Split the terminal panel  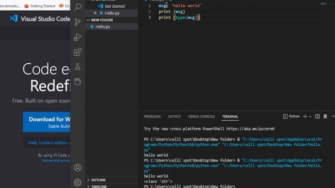[x=318, y=116]
